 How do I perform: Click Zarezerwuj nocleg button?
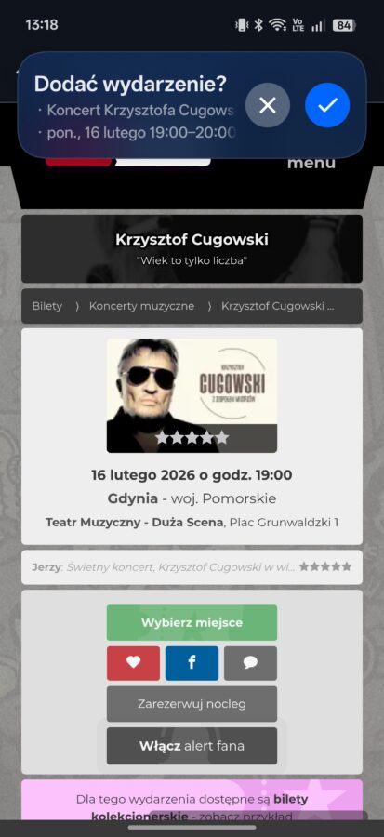[192, 704]
